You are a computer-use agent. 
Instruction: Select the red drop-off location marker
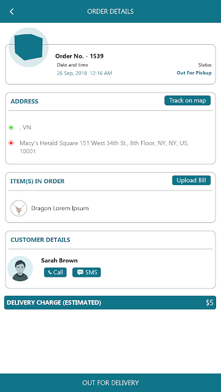click(x=11, y=143)
